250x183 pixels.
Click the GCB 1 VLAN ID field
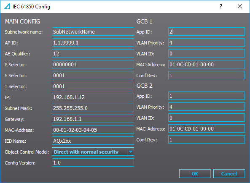207,53
